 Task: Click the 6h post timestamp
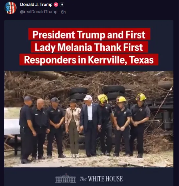tap(63, 12)
